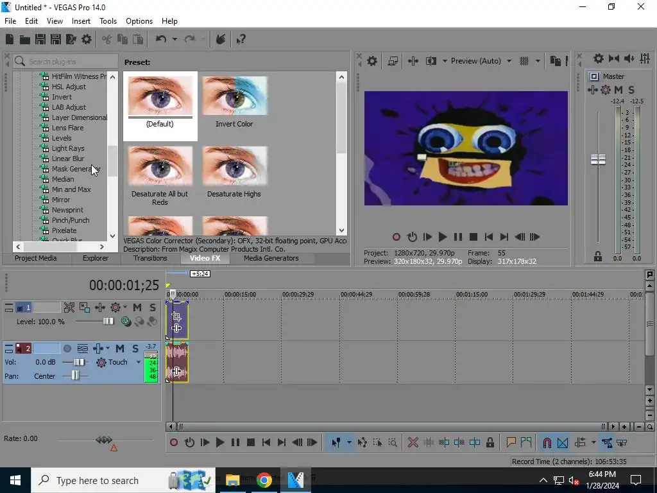
Task: Toggle Master bus Solo button
Action: tap(631, 90)
